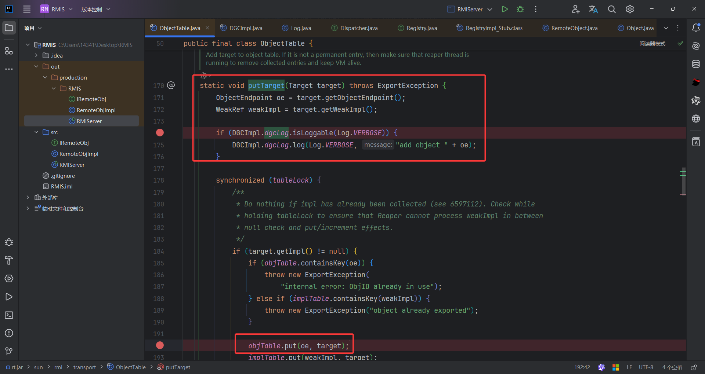Collapse the RMIS subfolder under production
Viewport: 705px width, 374px height.
pos(54,89)
